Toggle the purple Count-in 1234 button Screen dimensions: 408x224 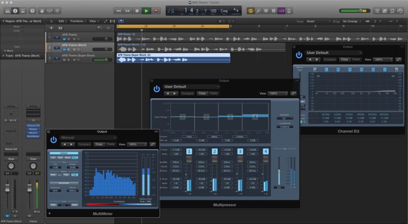[282, 11]
